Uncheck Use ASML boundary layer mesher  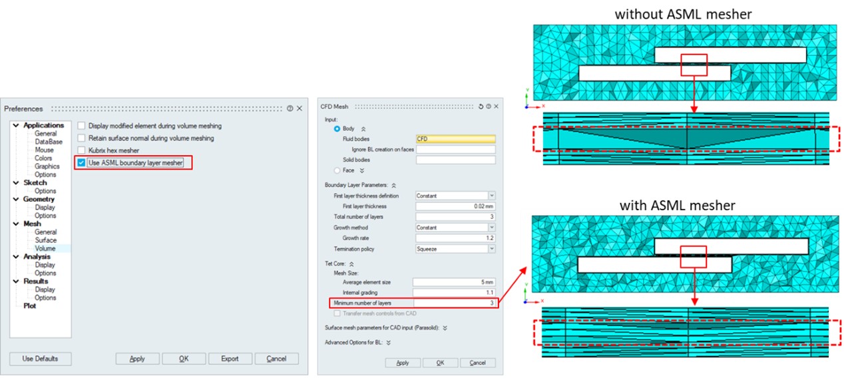[x=82, y=163]
